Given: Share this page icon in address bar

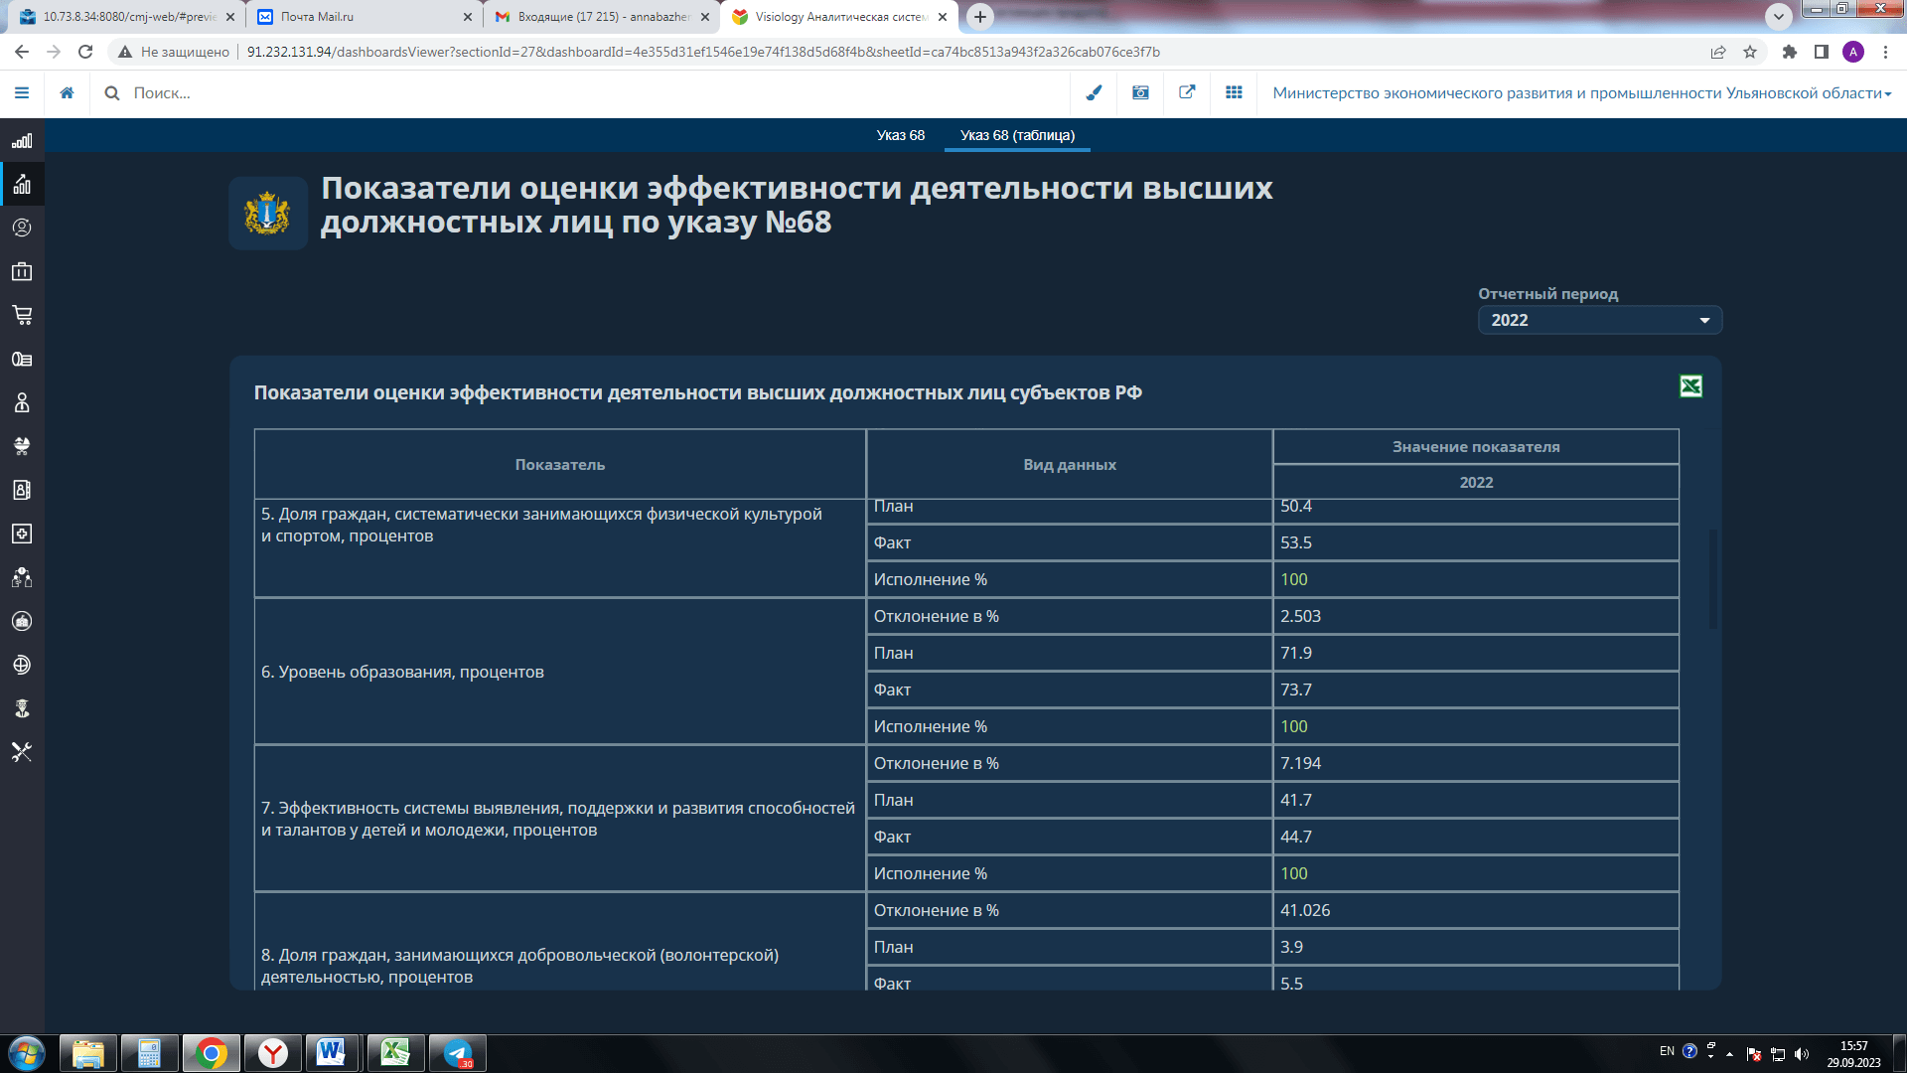Looking at the screenshot, I should pyautogui.click(x=1718, y=52).
